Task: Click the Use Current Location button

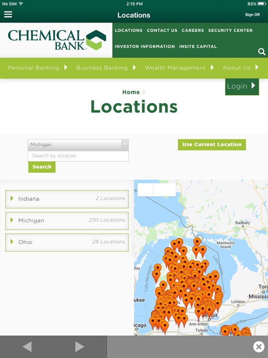Action: pos(212,145)
